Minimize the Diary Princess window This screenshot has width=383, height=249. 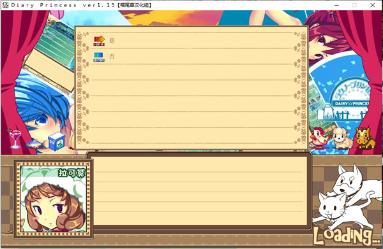(x=336, y=5)
